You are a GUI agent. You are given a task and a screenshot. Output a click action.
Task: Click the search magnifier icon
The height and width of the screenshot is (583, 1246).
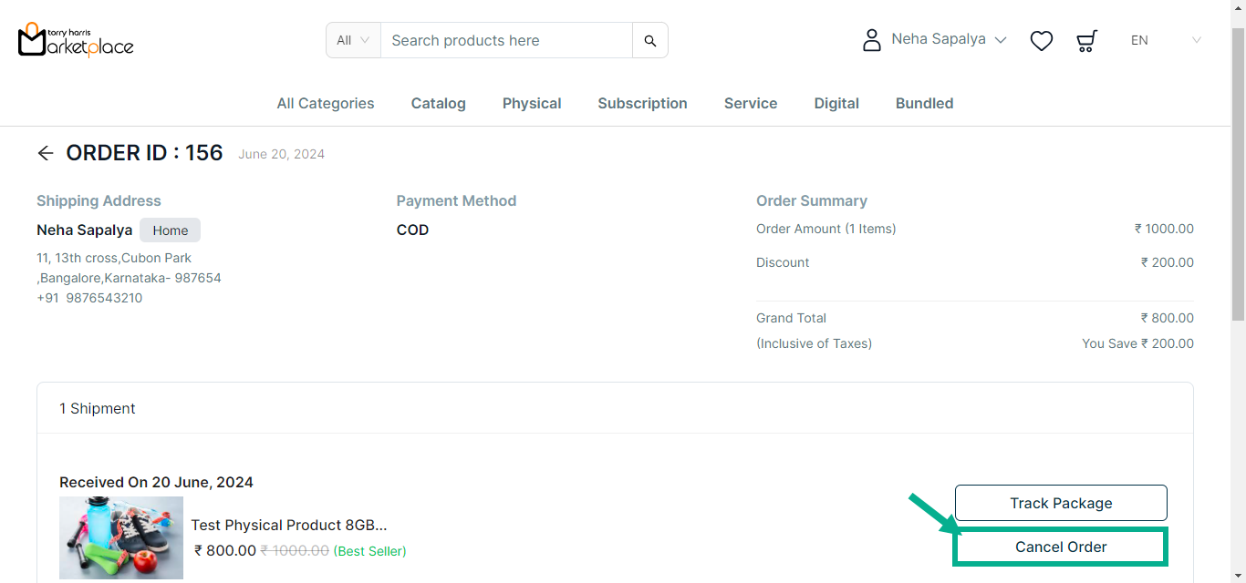click(650, 40)
